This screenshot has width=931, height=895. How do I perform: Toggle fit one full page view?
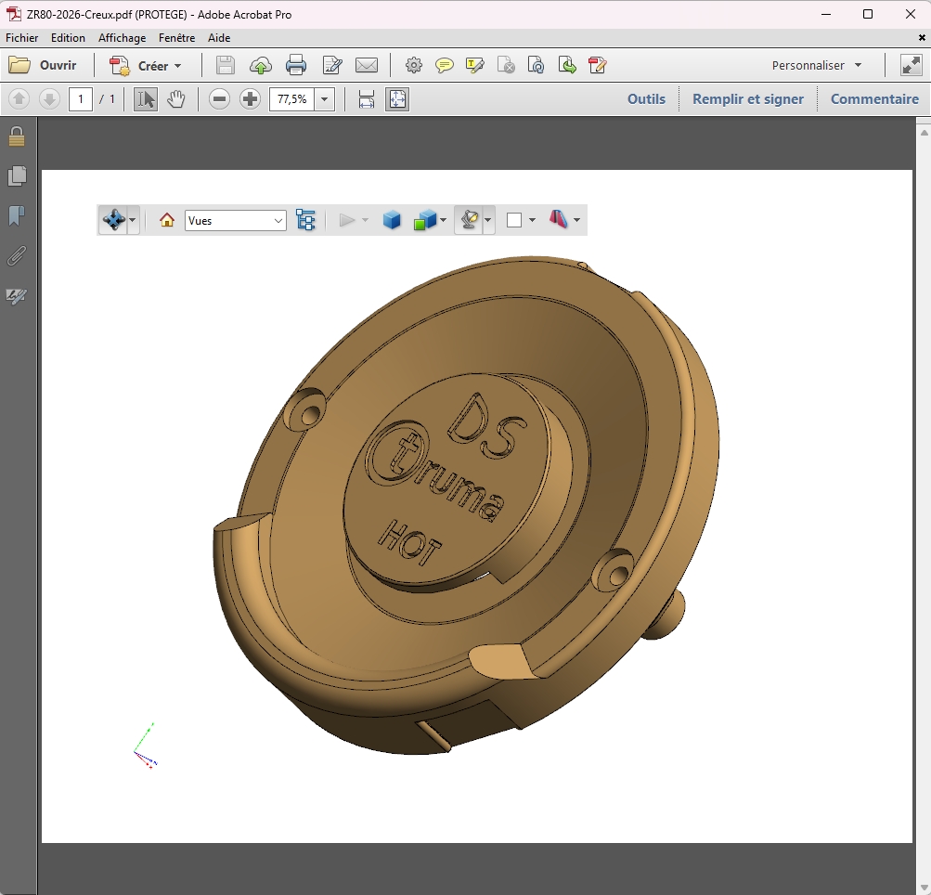tap(397, 99)
